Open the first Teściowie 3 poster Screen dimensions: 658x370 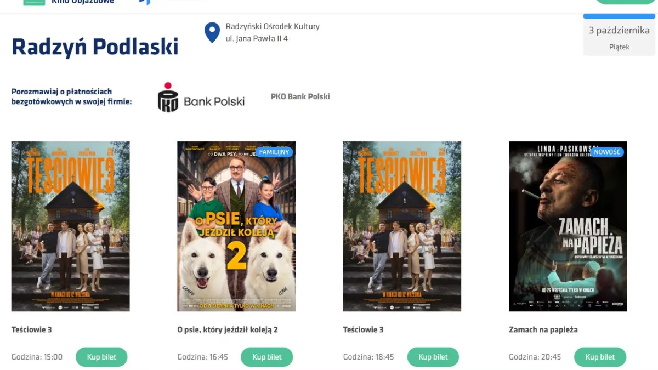coord(71,226)
